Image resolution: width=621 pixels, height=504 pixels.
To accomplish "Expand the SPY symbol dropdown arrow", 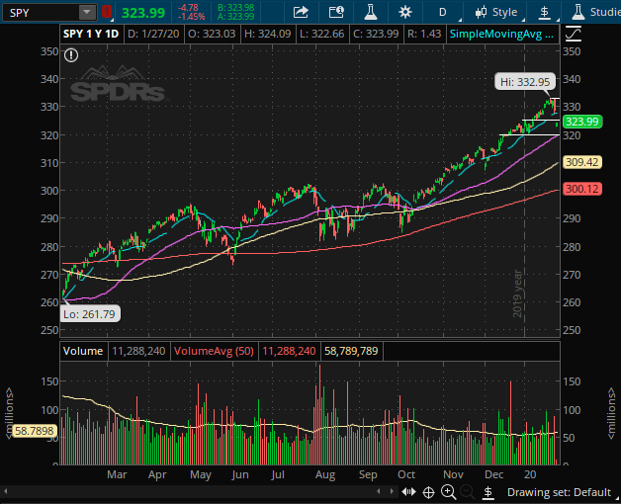I will 87,13.
